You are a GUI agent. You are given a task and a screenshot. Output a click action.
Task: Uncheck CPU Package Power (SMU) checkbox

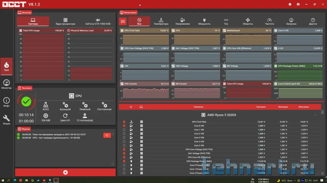124,161
